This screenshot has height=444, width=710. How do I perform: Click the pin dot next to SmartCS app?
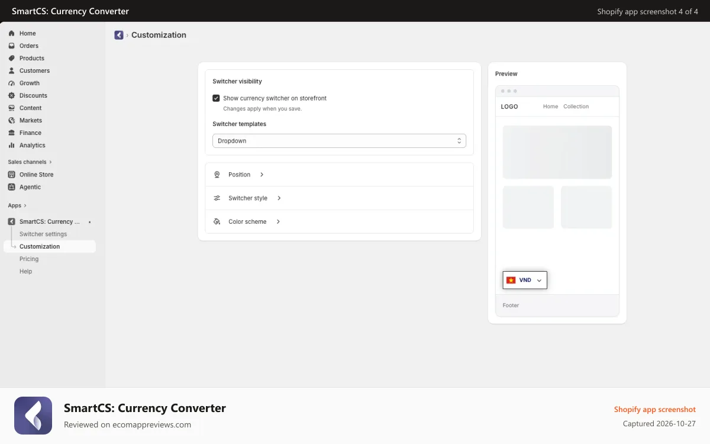coord(89,222)
